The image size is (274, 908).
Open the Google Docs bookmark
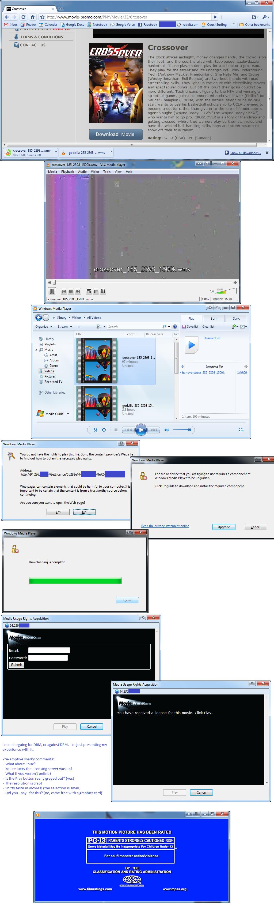(72, 25)
